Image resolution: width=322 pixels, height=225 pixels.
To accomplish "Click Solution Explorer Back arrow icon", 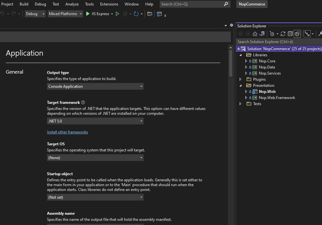I will click(241, 34).
